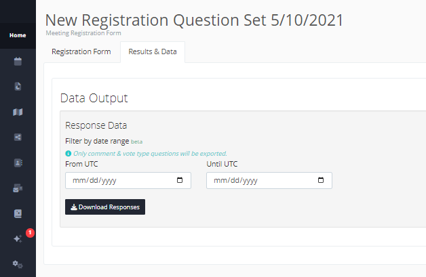Open the settings gears sidebar icon
426x277 pixels.
click(18, 264)
